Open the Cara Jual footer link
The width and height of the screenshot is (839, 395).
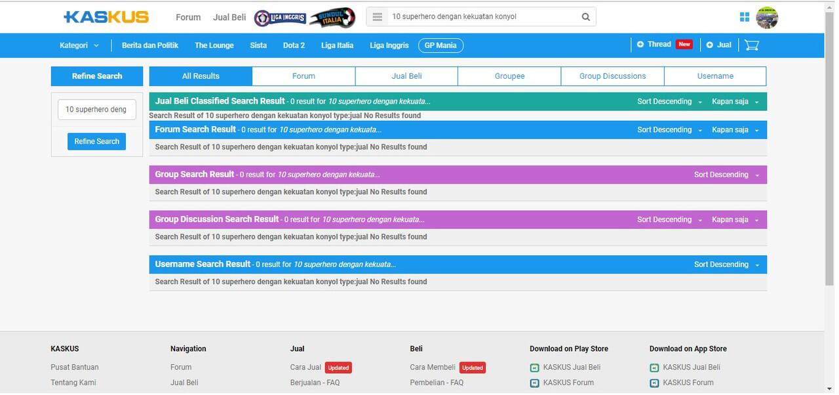[305, 367]
